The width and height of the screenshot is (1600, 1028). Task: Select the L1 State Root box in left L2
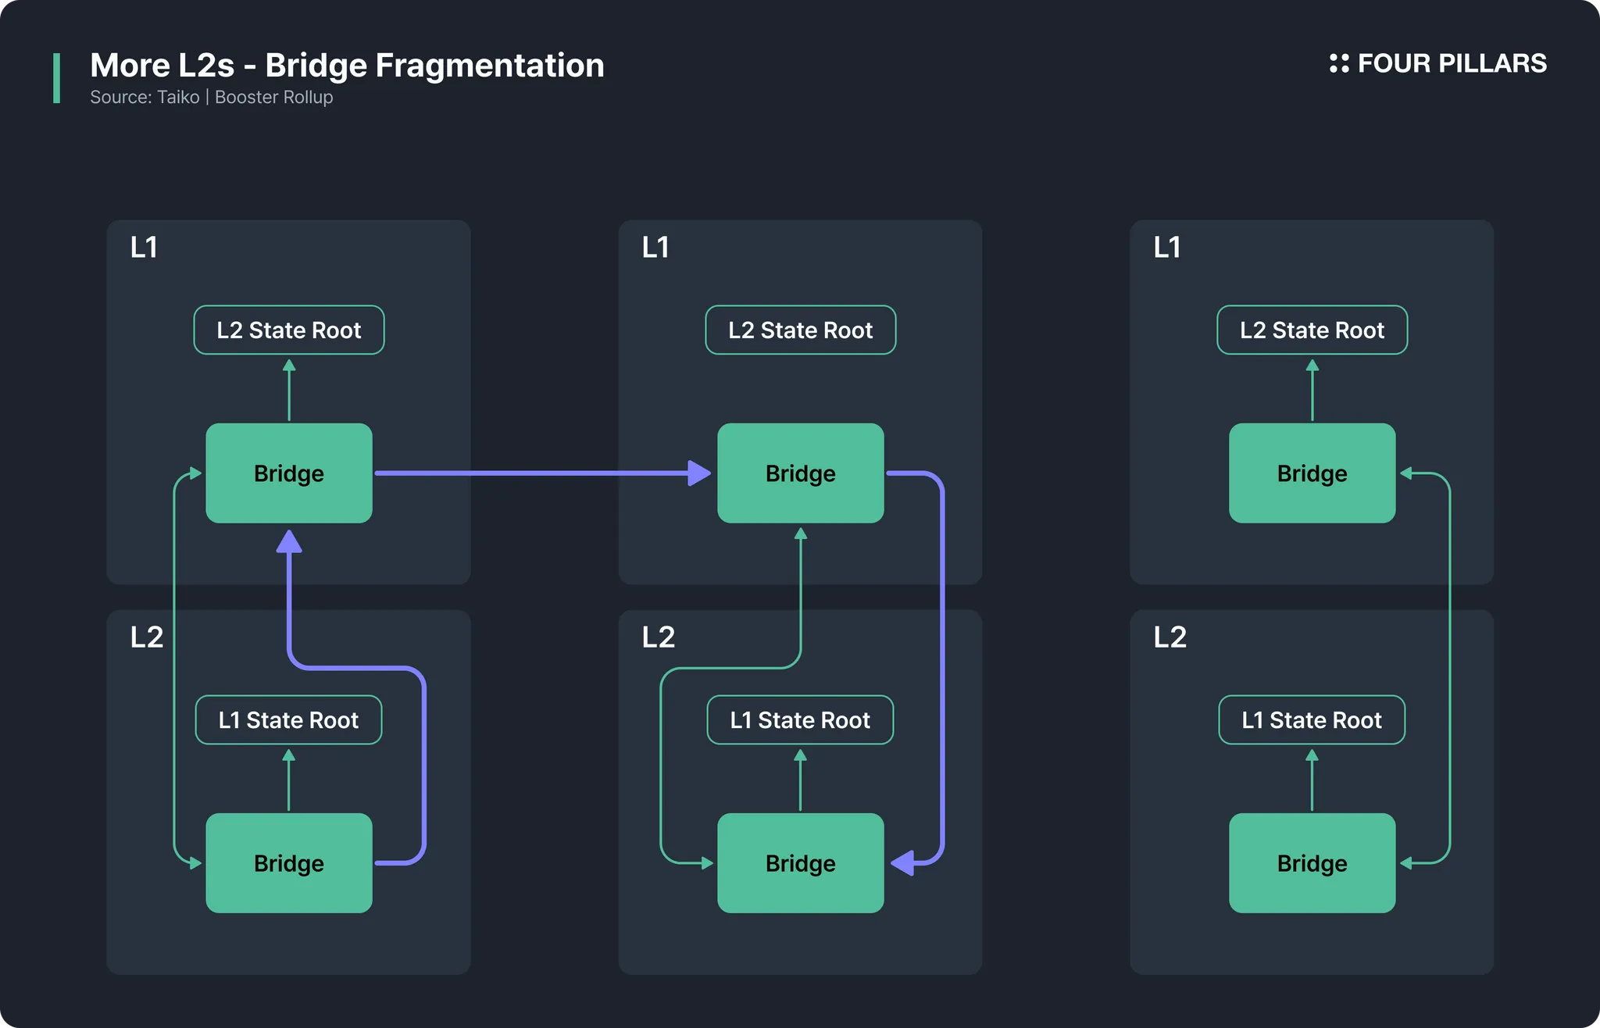289,719
